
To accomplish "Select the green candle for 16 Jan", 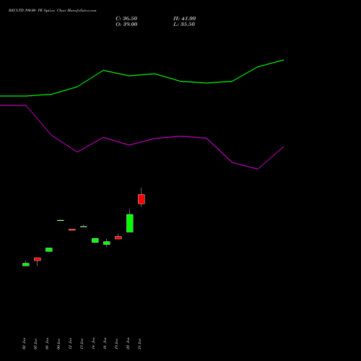I will tap(107, 243).
